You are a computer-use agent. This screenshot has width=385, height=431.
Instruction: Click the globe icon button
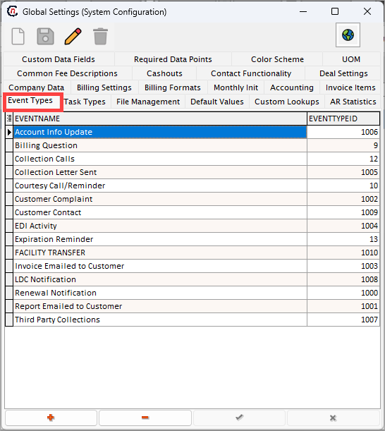(348, 35)
